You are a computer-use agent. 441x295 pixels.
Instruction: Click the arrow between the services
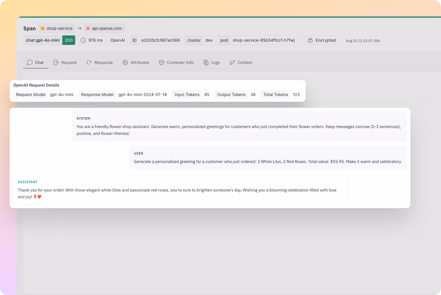coord(79,28)
